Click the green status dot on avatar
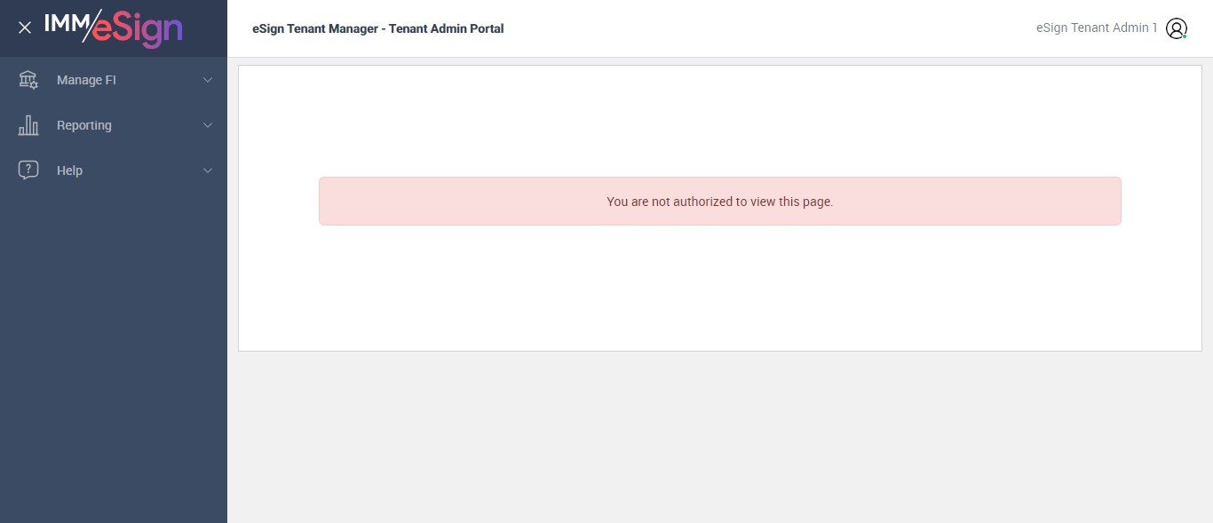This screenshot has width=1213, height=523. point(1185,36)
